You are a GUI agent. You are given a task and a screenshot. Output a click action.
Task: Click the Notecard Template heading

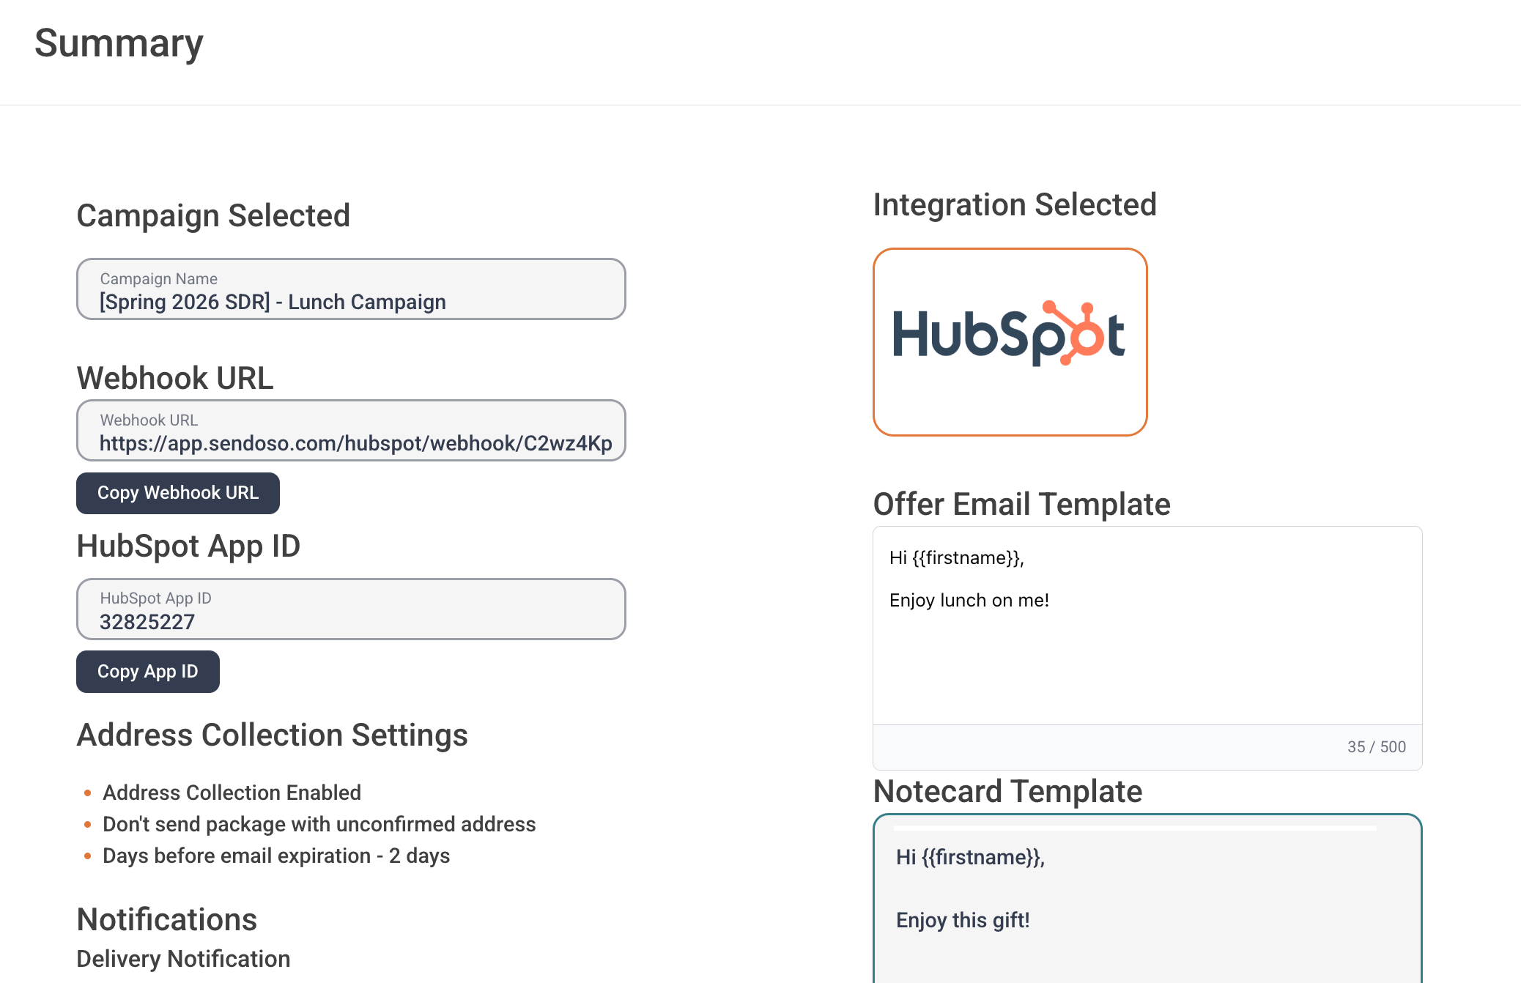click(1008, 792)
